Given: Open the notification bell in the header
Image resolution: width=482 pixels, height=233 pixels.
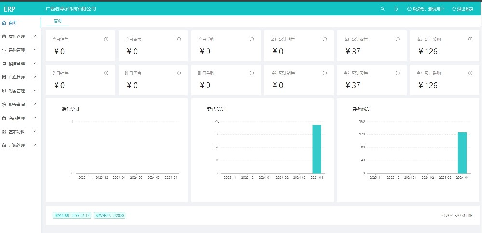Looking at the screenshot, I should (x=396, y=9).
